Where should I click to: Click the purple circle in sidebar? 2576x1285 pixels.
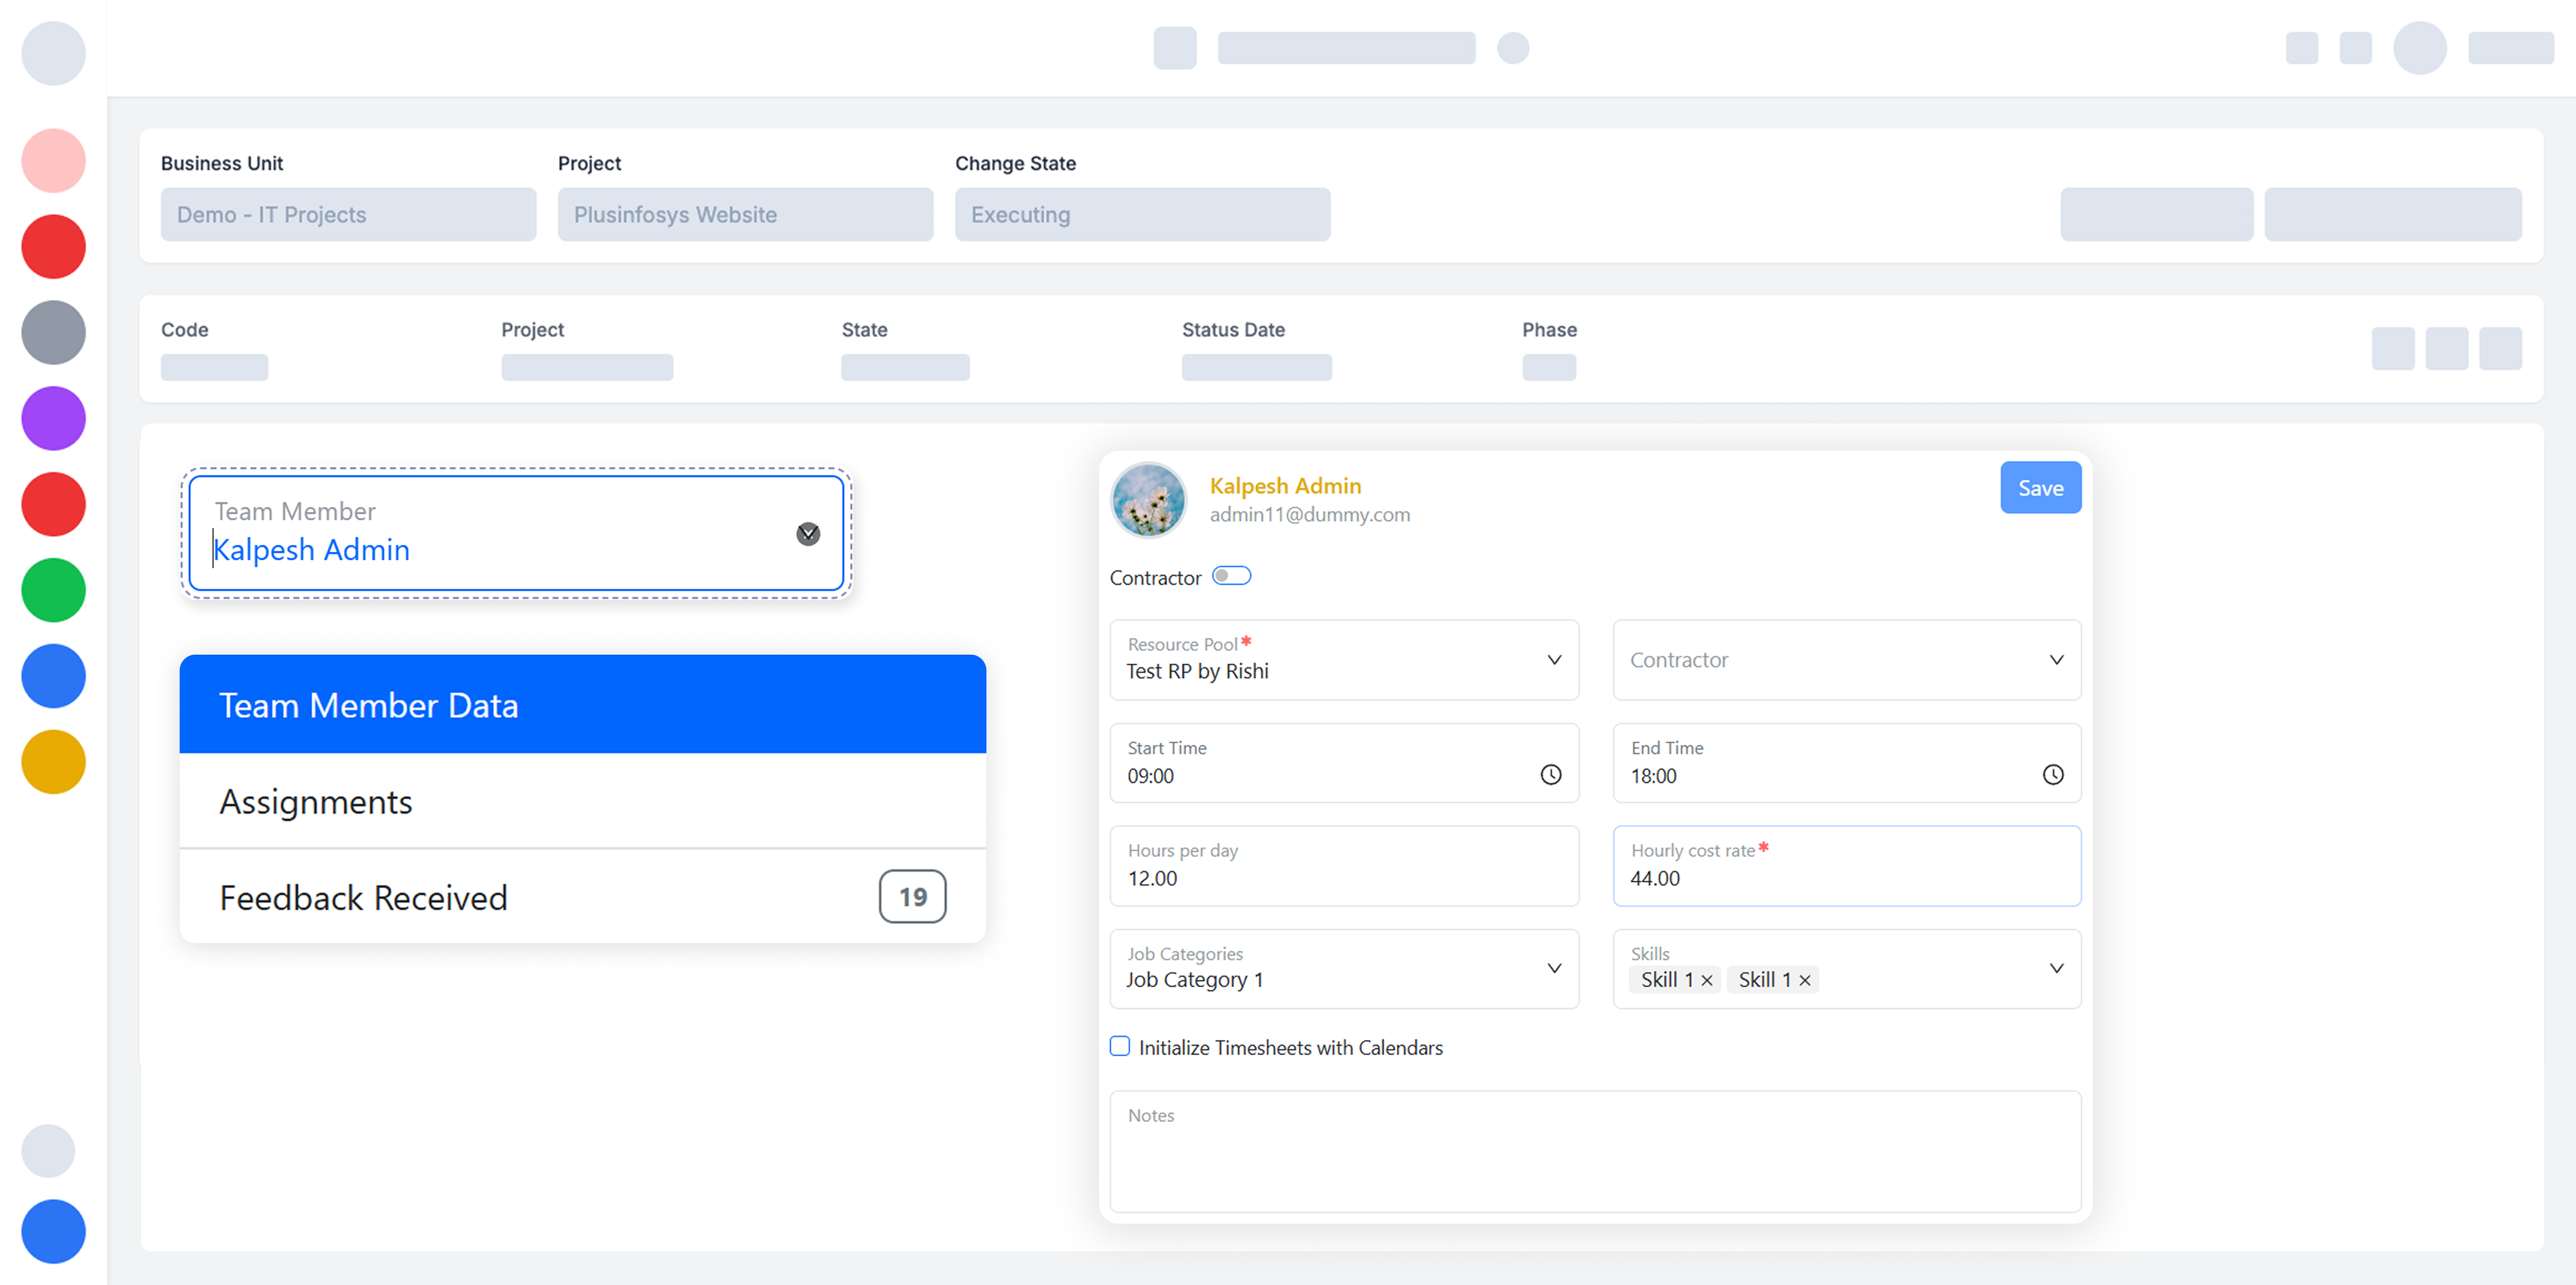click(53, 418)
